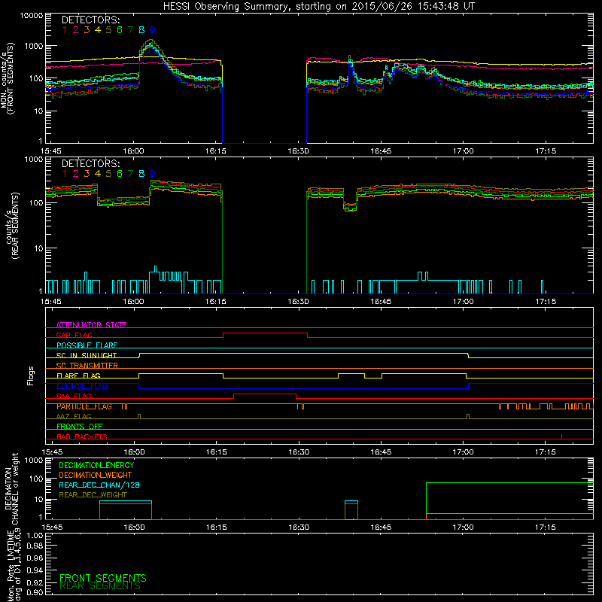
Task: Click the ECLIPSE_FLAG label
Action: [82, 386]
